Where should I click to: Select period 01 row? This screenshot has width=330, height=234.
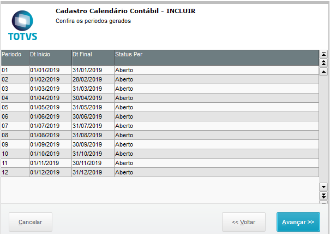coord(160,70)
